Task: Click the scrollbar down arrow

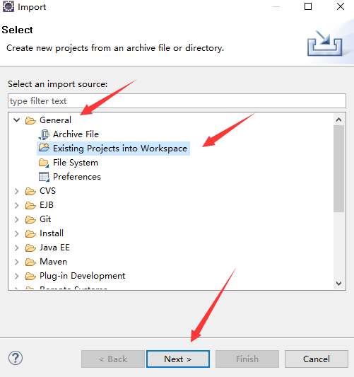Action: 339,283
